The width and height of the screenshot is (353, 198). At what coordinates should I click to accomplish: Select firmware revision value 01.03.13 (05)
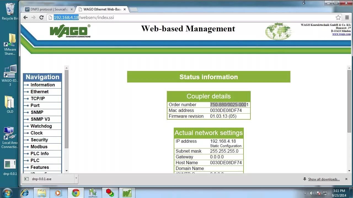coord(223,116)
